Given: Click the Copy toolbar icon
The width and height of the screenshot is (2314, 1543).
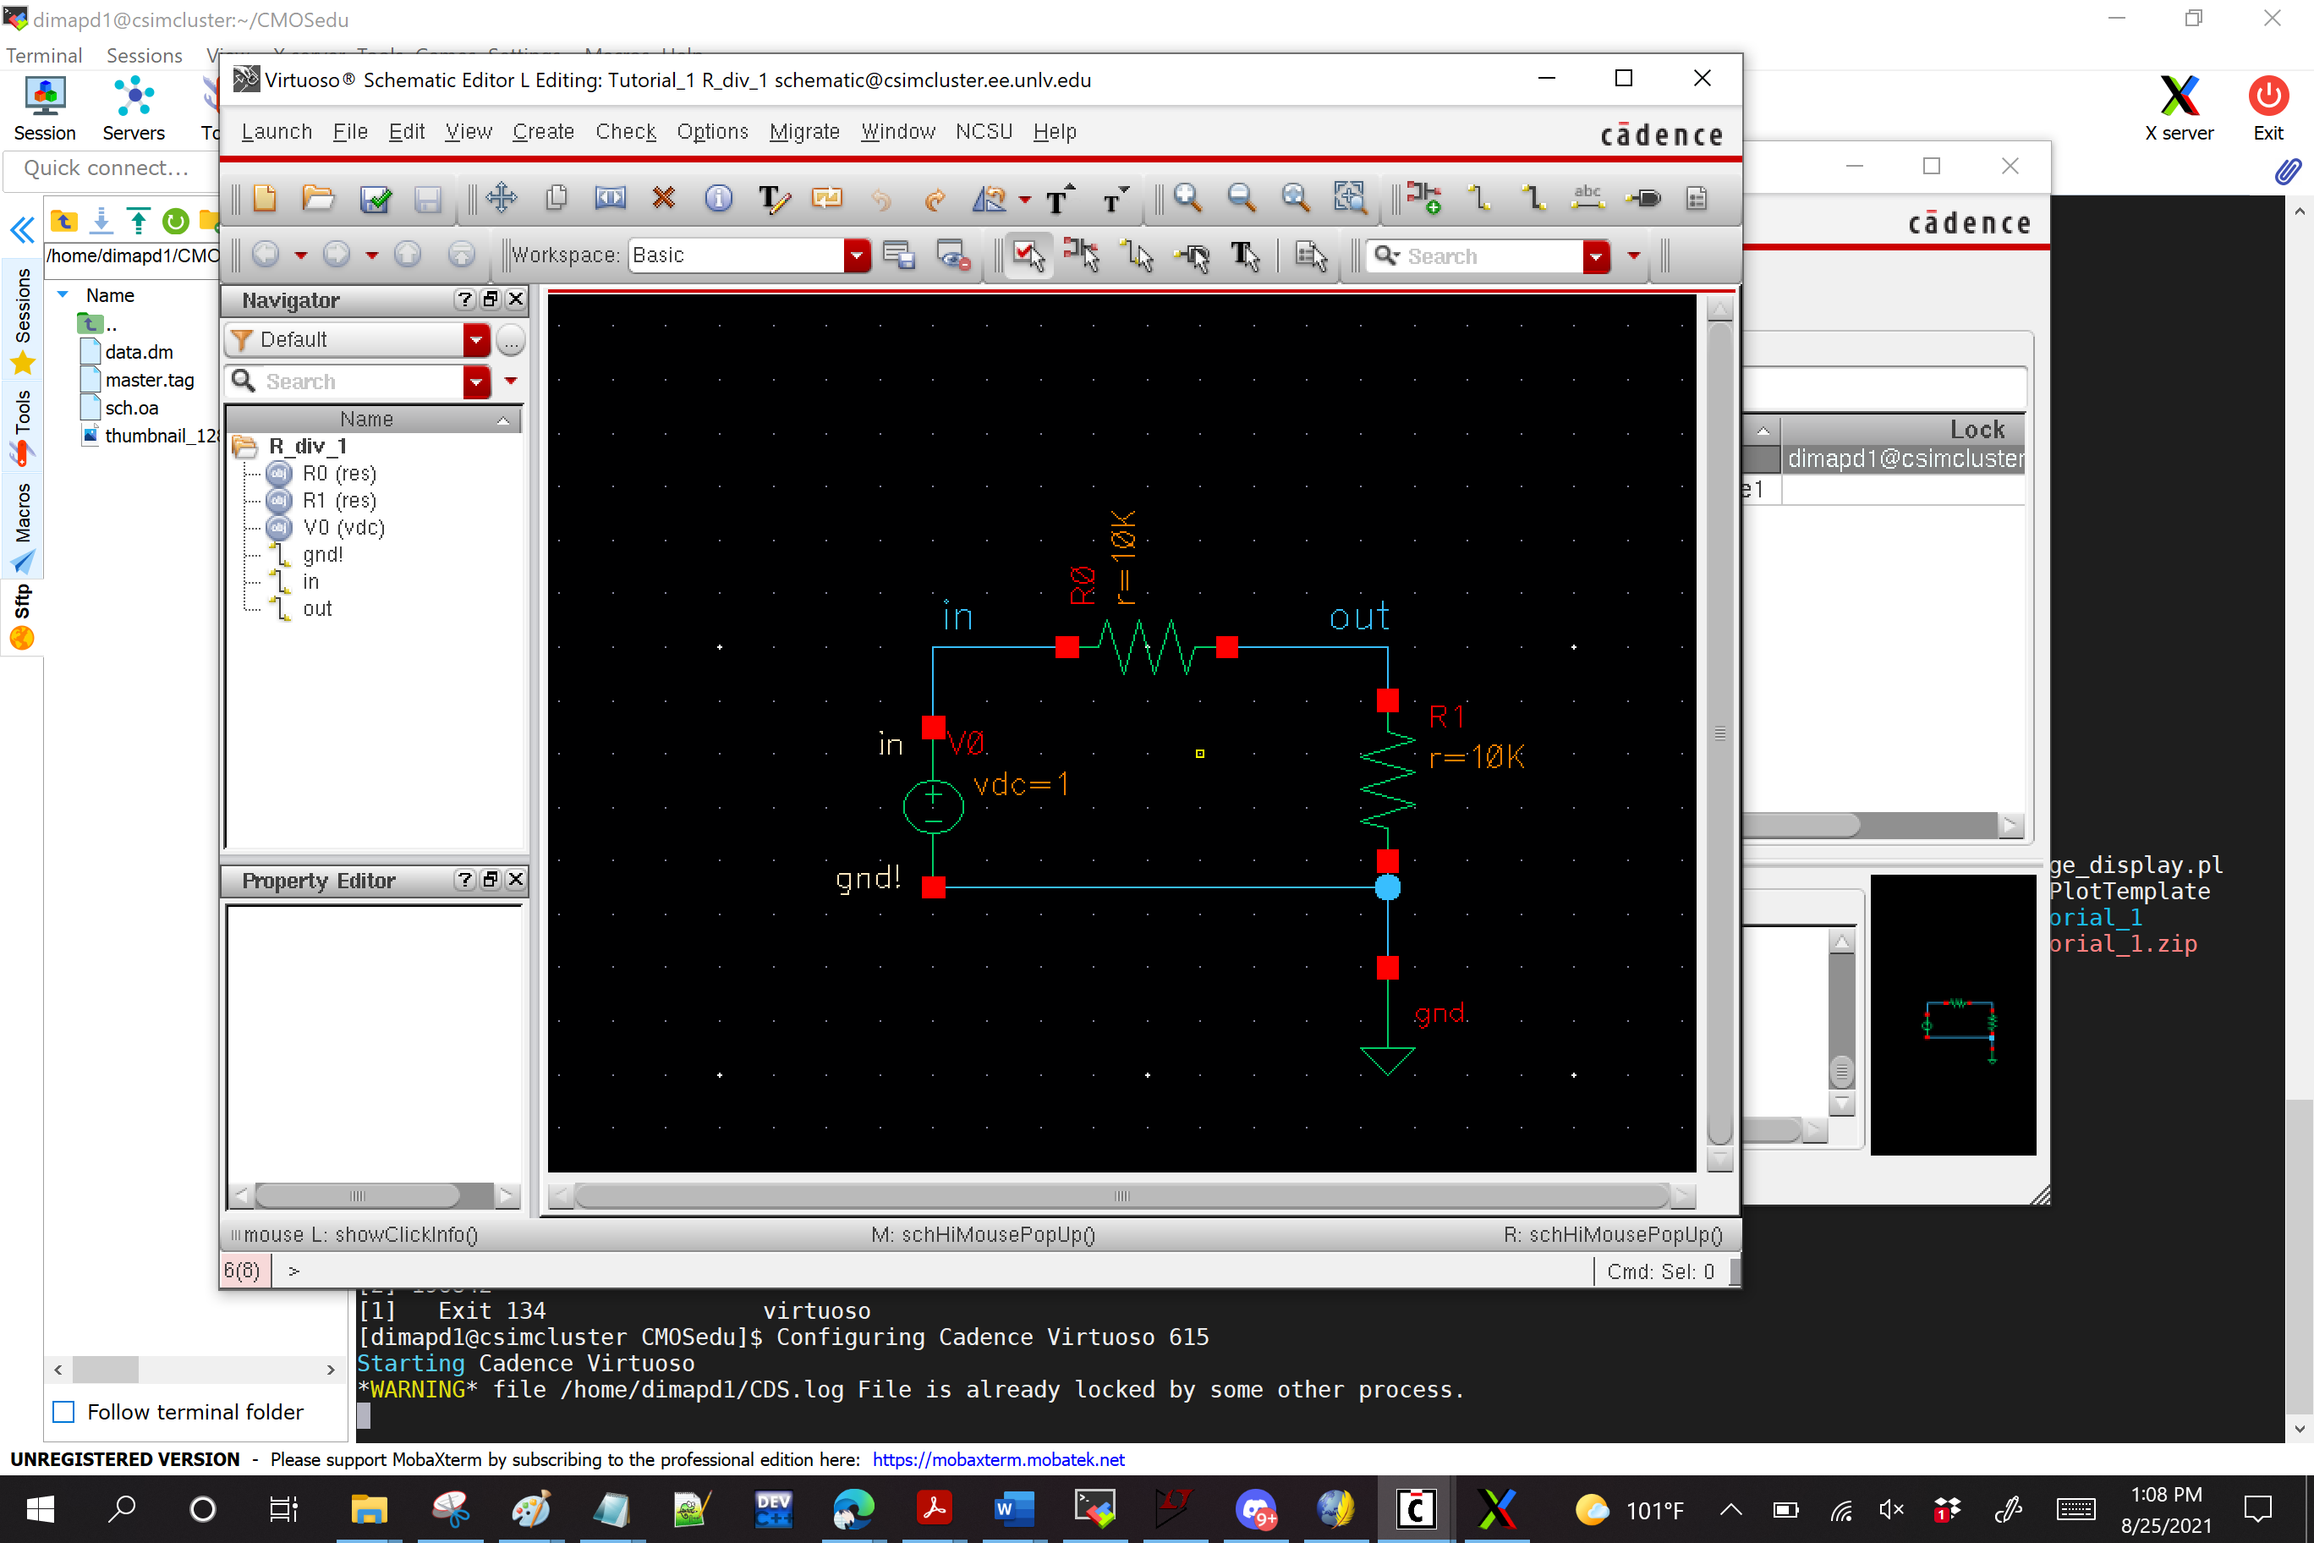Looking at the screenshot, I should [x=556, y=199].
